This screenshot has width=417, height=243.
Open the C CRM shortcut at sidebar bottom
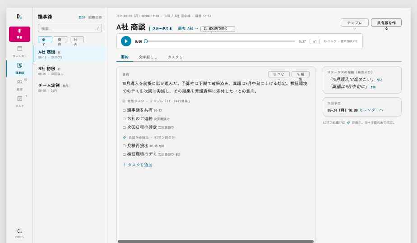[x=19, y=233]
